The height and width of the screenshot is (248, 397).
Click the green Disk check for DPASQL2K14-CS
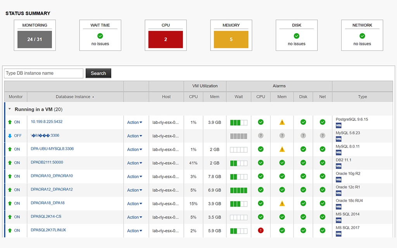coord(303,217)
